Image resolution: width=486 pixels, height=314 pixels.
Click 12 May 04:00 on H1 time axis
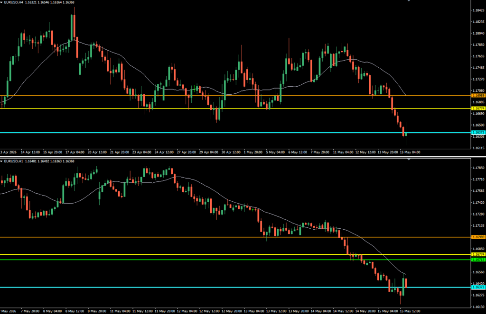point(187,311)
